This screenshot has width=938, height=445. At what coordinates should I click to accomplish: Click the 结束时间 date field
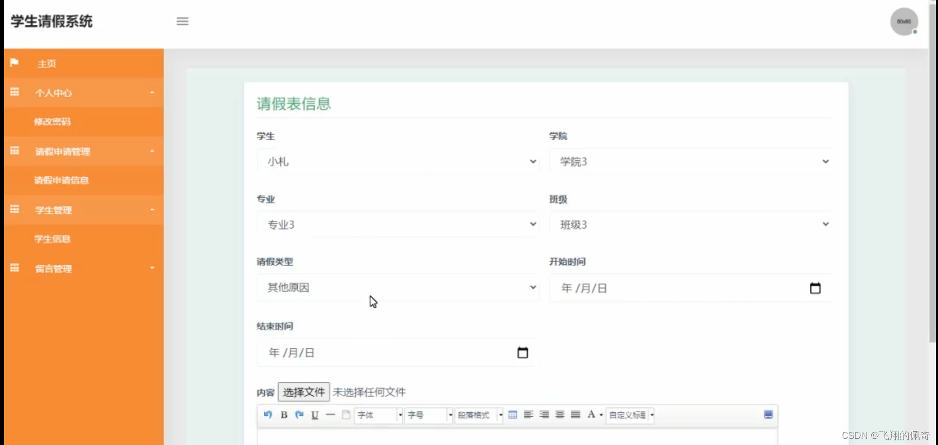pos(396,353)
